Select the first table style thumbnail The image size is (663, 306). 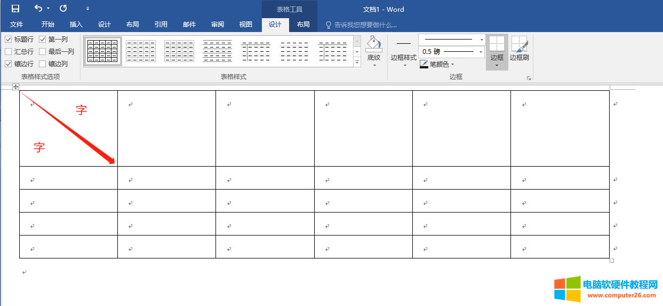coord(102,51)
